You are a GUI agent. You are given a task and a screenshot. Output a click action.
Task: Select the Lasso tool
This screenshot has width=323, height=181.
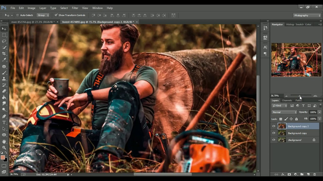pos(4,41)
